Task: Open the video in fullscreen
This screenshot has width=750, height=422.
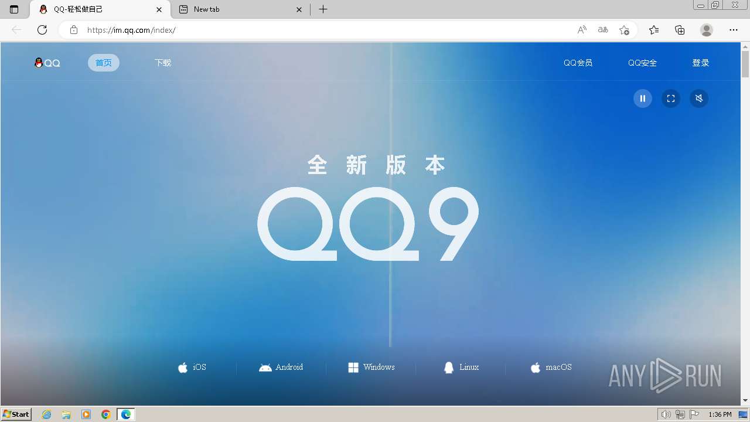Action: tap(671, 98)
